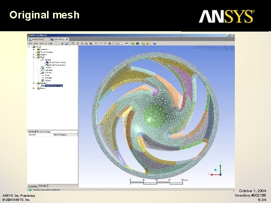Collapse the Model root node

pyautogui.click(x=29, y=47)
